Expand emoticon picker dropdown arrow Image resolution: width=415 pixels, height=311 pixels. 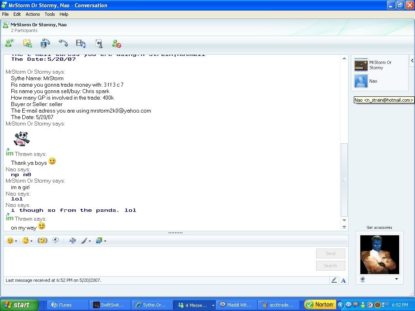pyautogui.click(x=16, y=241)
